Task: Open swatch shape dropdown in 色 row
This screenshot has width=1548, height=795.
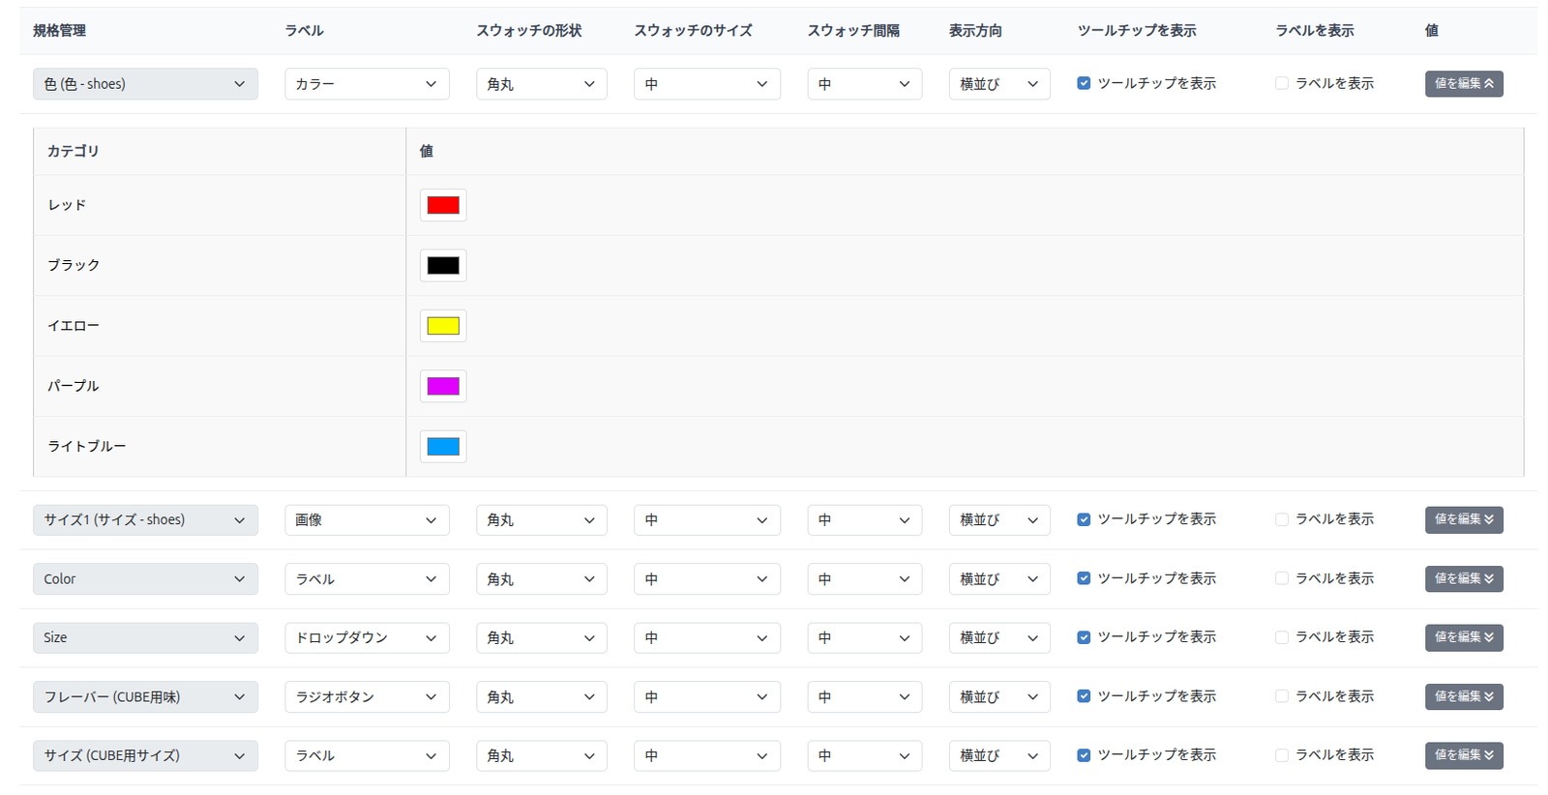Action: (541, 84)
